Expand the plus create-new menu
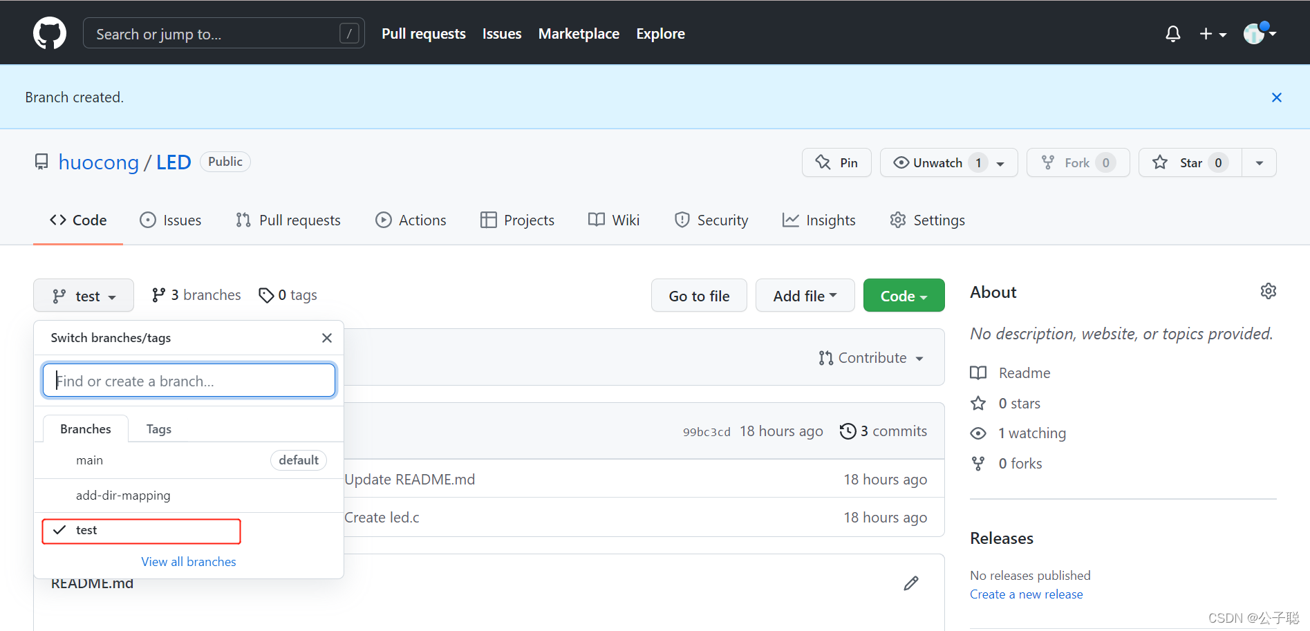Image resolution: width=1310 pixels, height=631 pixels. click(1213, 34)
